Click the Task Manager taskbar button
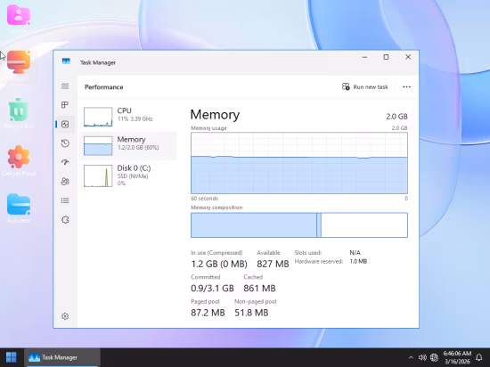The height and width of the screenshot is (367, 490). (62, 357)
